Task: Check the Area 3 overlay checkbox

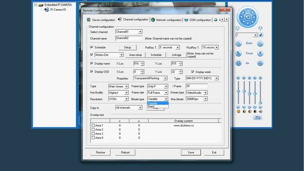Action: [x=93, y=133]
